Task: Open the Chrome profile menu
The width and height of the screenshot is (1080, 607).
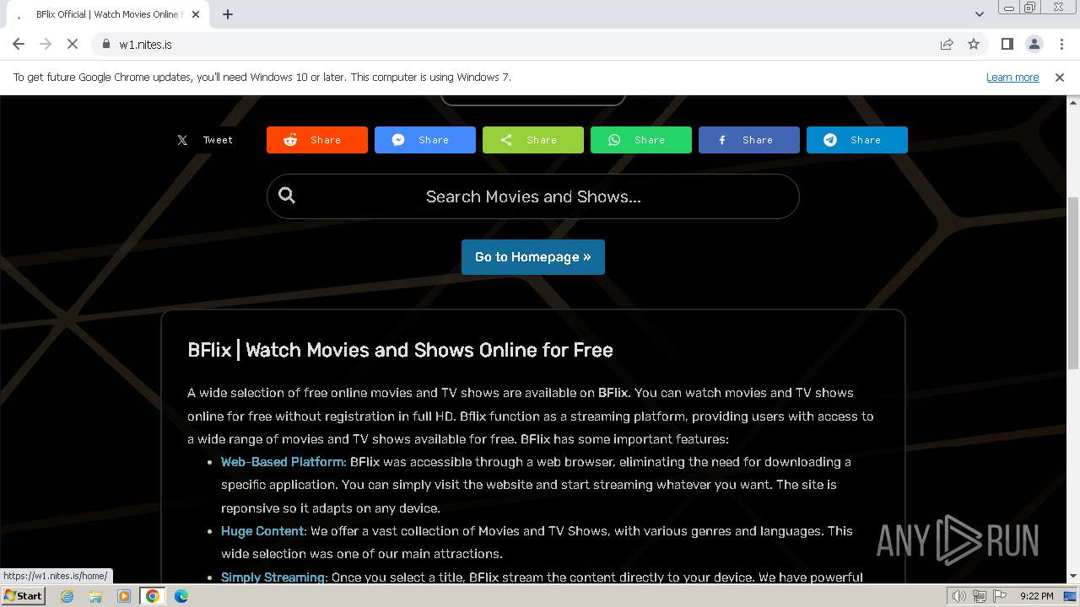Action: tap(1034, 44)
